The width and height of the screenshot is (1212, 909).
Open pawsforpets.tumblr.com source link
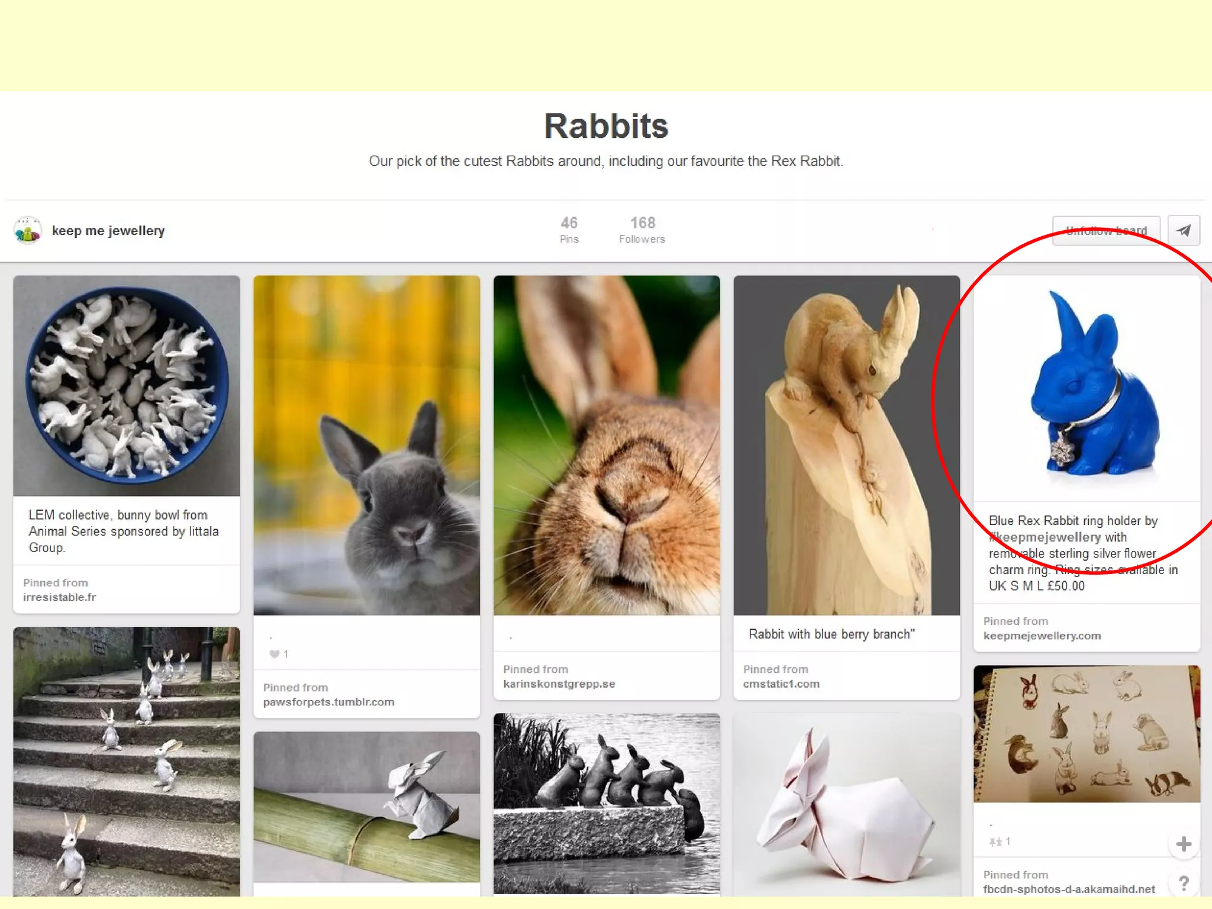tap(328, 702)
